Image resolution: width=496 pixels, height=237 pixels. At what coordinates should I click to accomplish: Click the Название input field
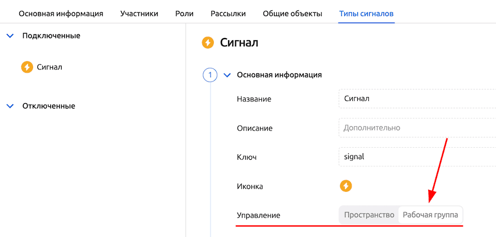(x=417, y=99)
